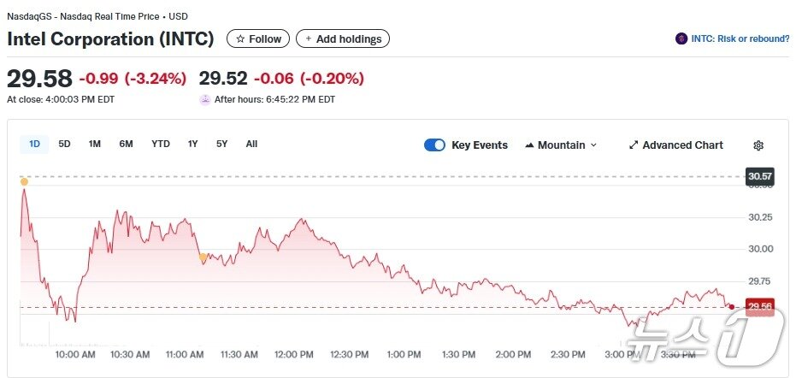Choose the 6M time range
Image resolution: width=796 pixels, height=378 pixels.
click(x=126, y=144)
